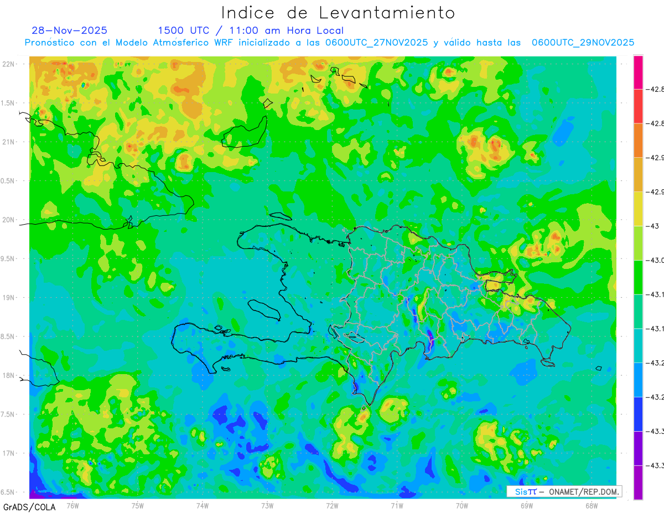Click the '72W' longitude label
This screenshot has width=664, height=513.
pyautogui.click(x=332, y=505)
